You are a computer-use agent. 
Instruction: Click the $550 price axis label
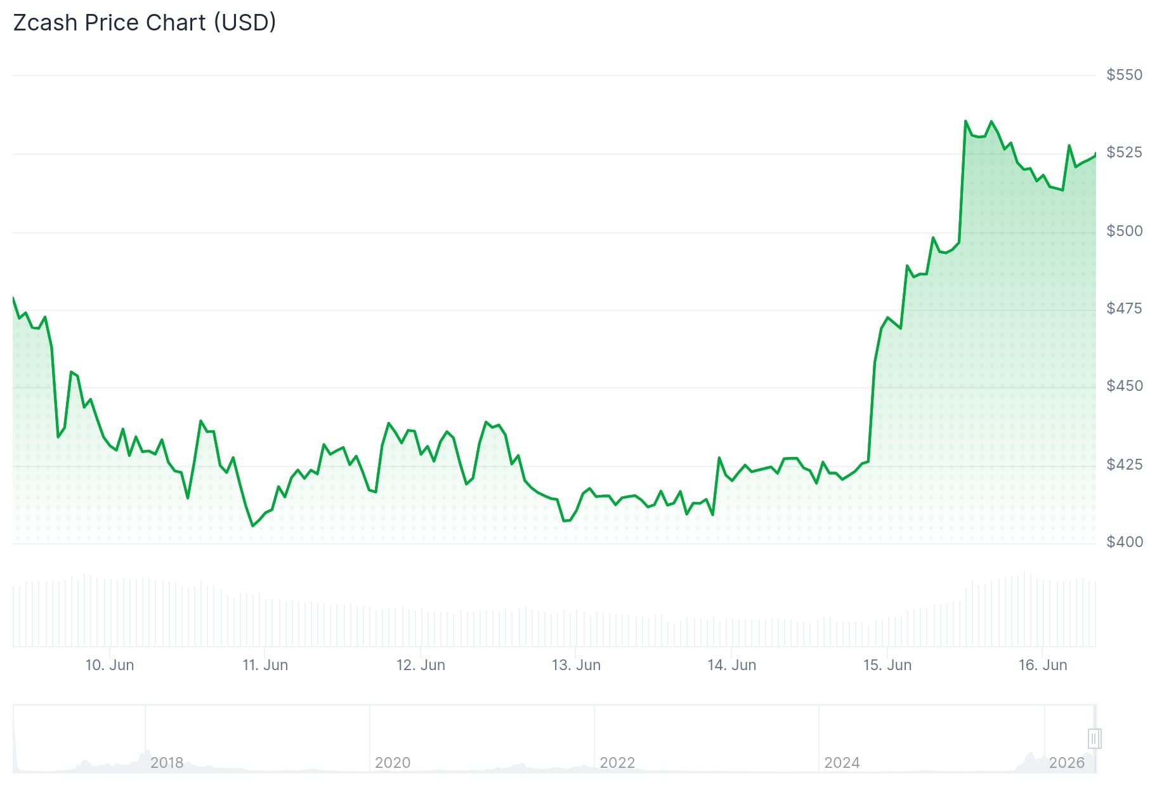pyautogui.click(x=1124, y=75)
